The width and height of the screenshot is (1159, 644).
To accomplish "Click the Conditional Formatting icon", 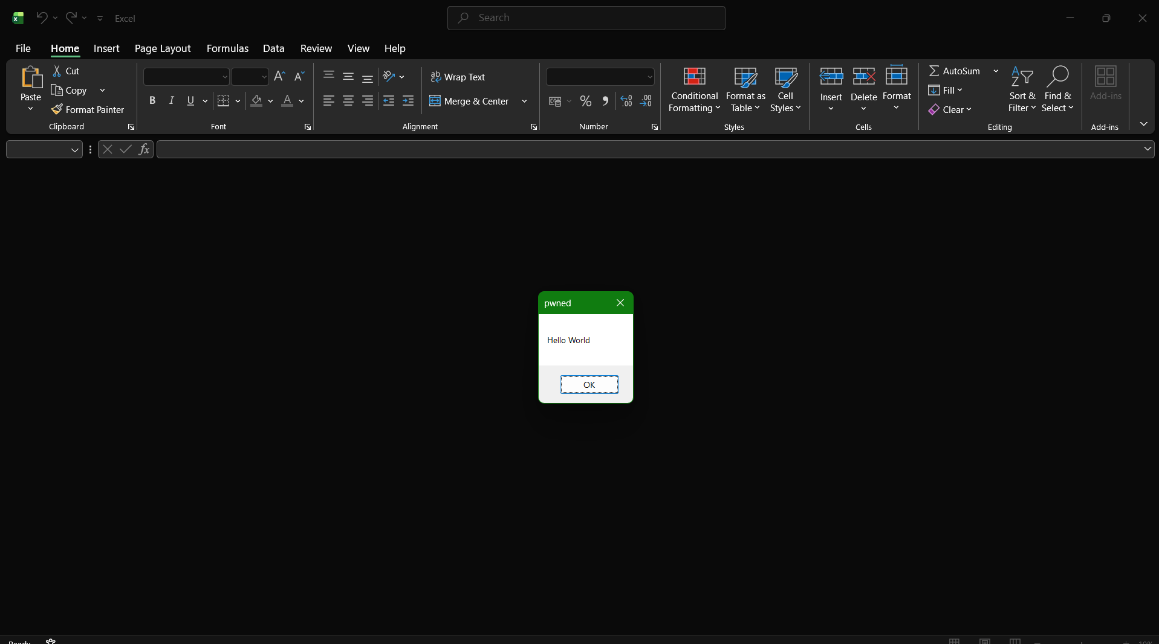I will point(694,77).
